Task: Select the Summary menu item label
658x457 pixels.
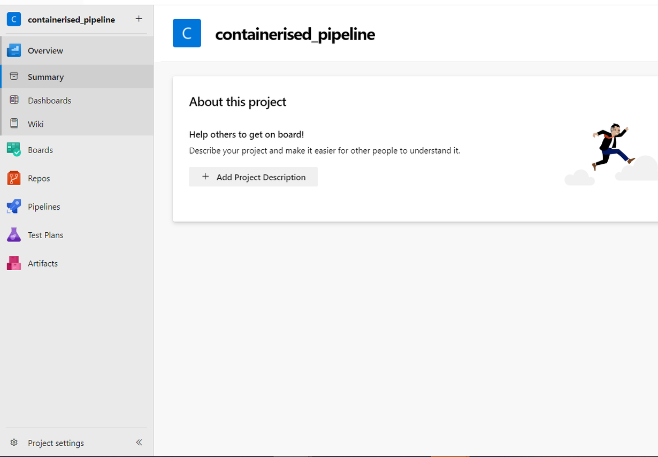Action: coord(46,77)
